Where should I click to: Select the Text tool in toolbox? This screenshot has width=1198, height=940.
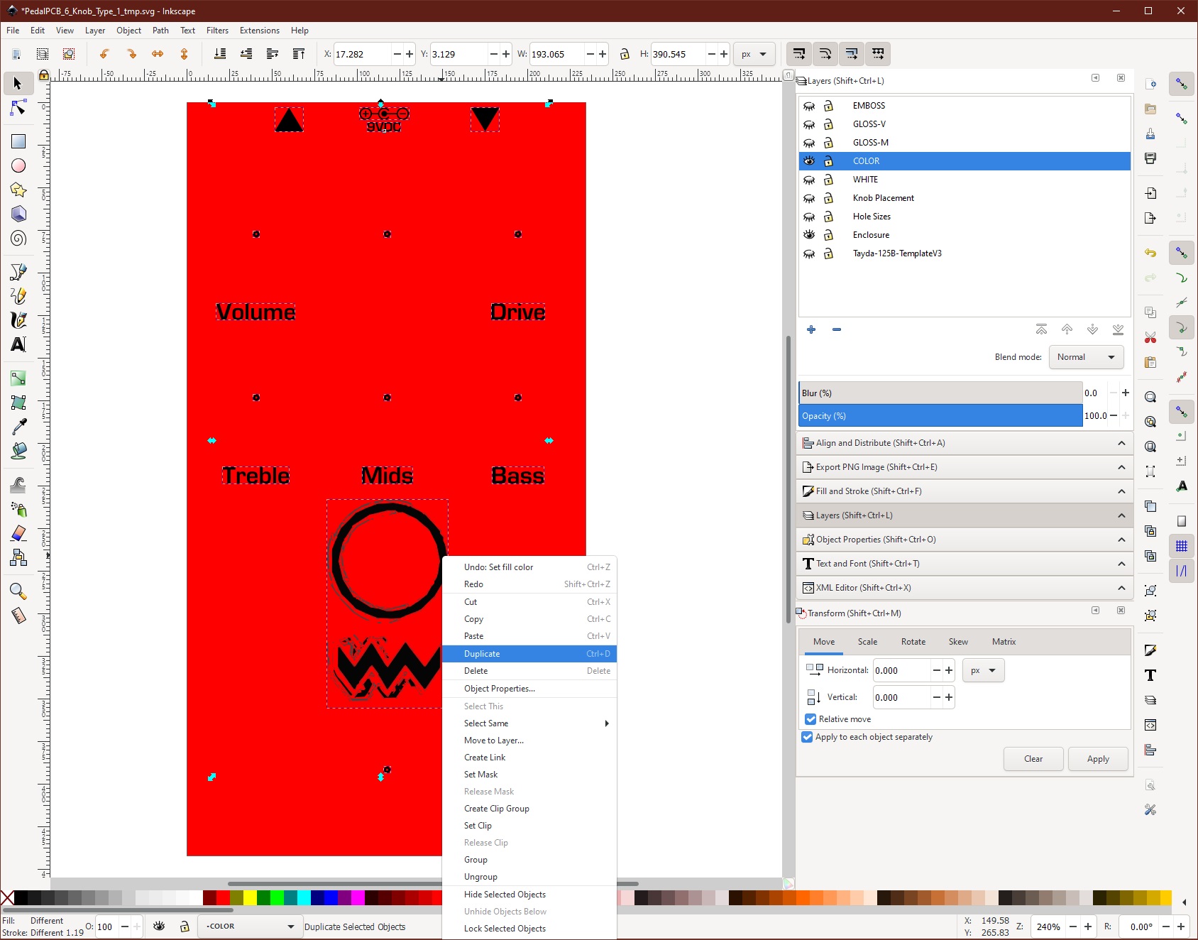coord(18,344)
